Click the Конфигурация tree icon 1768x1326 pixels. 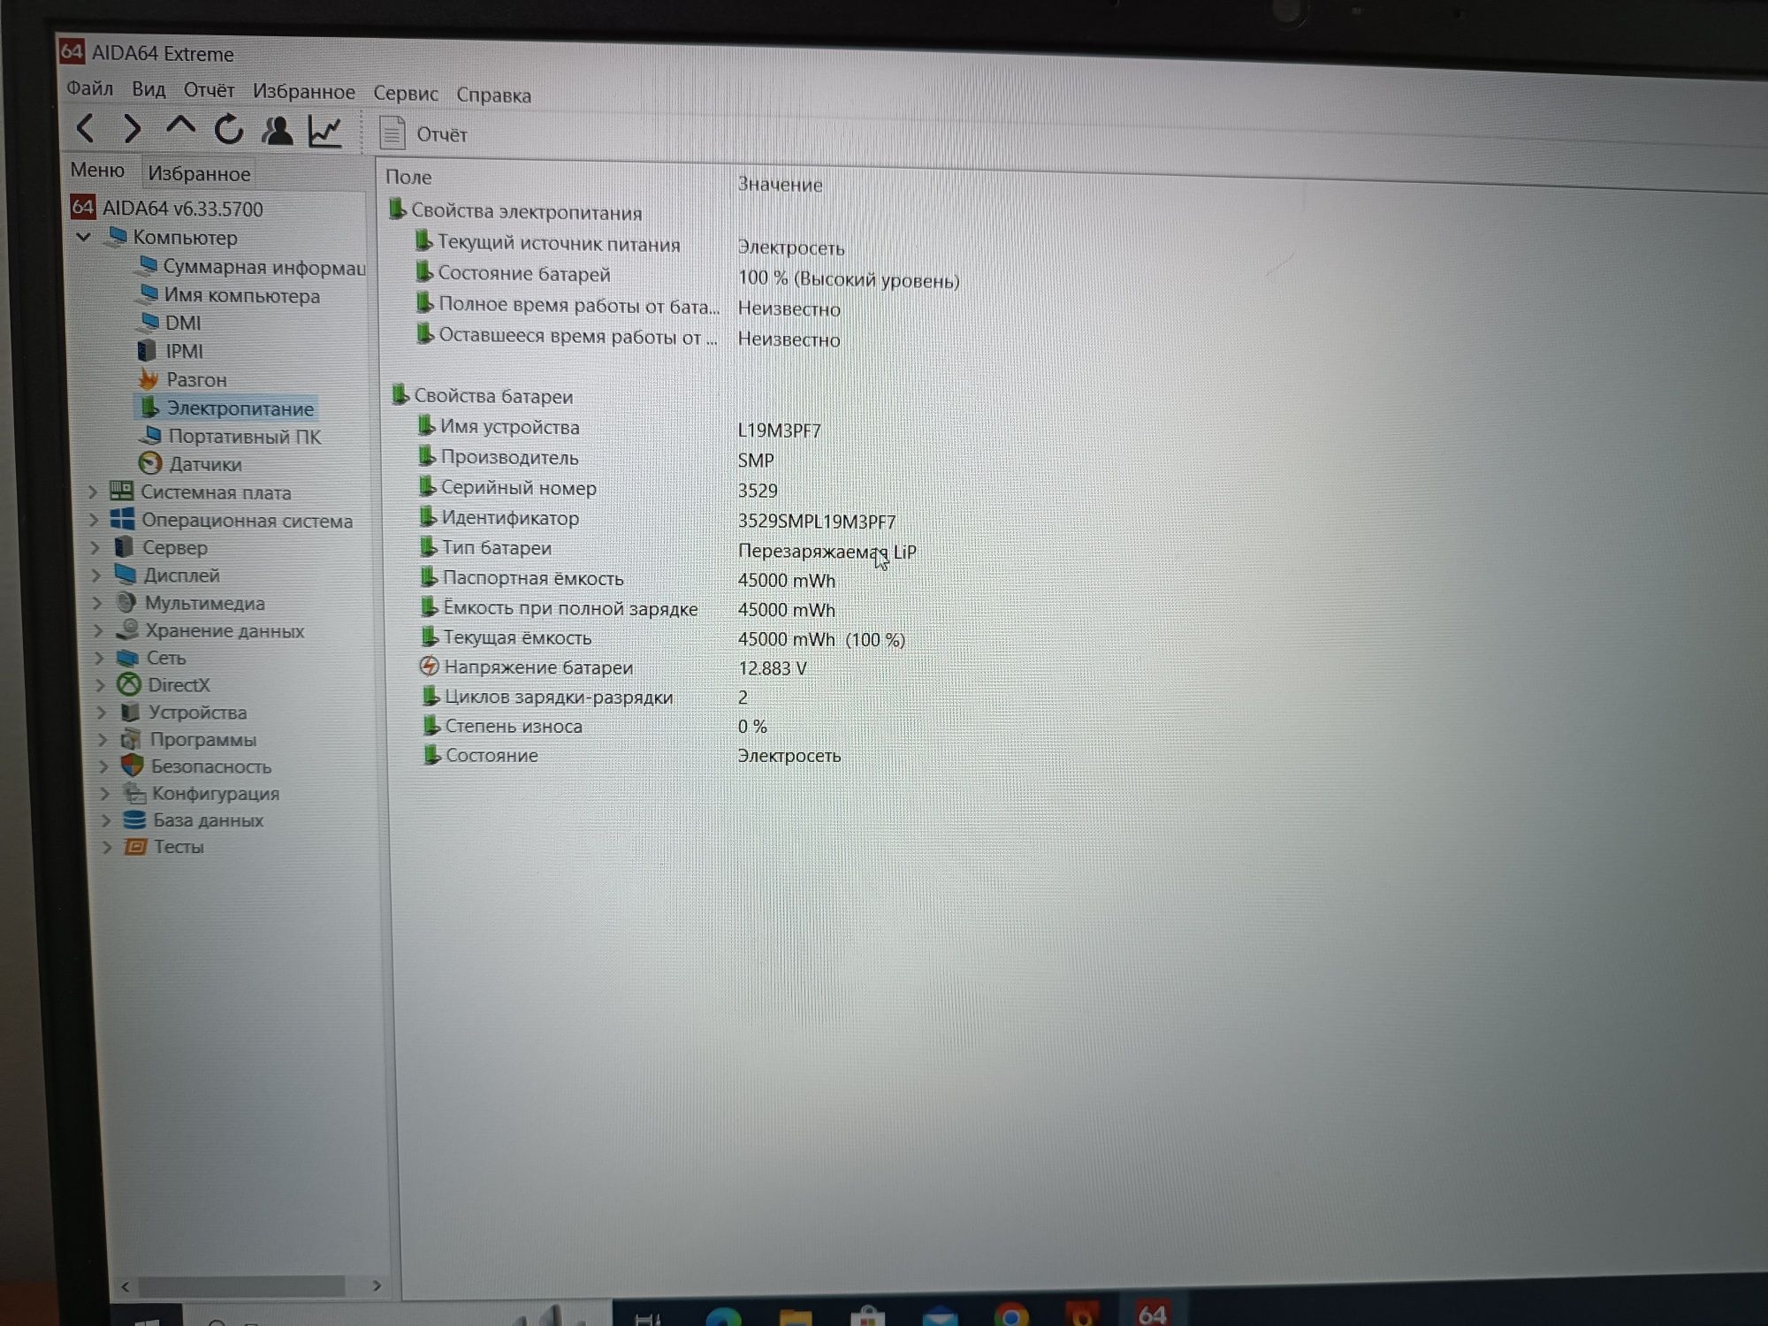coord(133,793)
